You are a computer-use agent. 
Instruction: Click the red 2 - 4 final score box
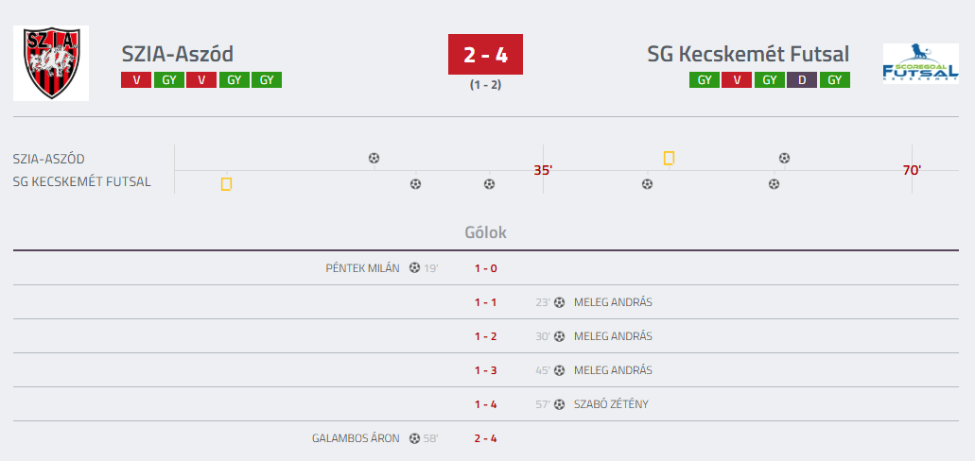pos(485,55)
